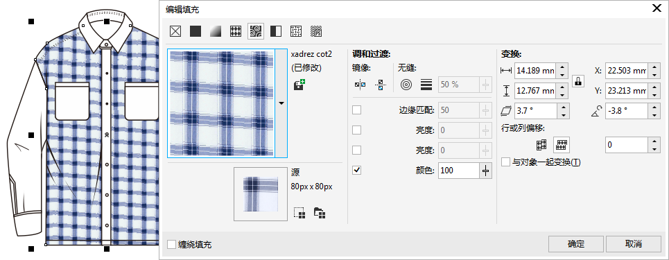Select the Vector pattern fill icon
The image size is (669, 260).
pyautogui.click(x=236, y=31)
